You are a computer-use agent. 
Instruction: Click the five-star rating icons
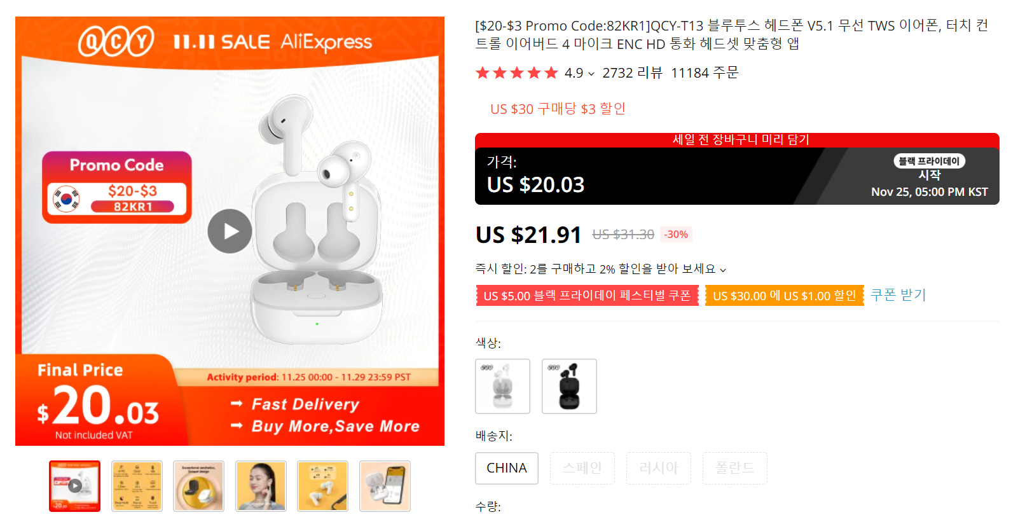[x=516, y=73]
